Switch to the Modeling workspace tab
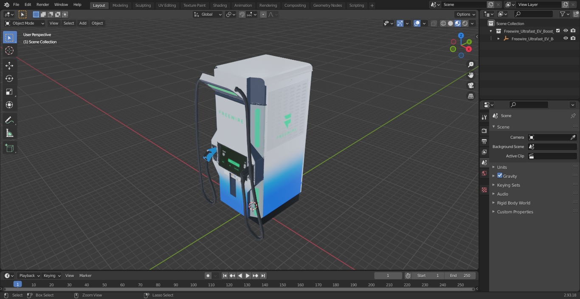Screen dimensions: 580x299 pyautogui.click(x=120, y=6)
